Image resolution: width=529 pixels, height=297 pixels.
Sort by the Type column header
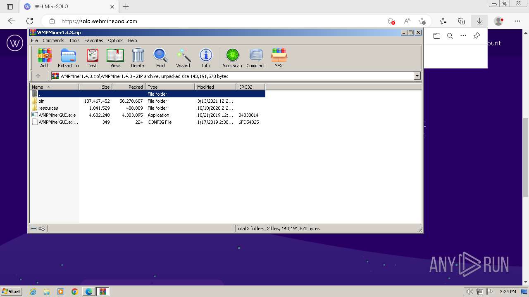(170, 87)
